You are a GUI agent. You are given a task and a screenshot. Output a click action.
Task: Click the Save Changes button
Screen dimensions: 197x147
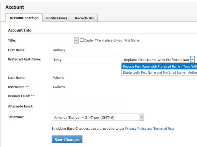click(67, 139)
